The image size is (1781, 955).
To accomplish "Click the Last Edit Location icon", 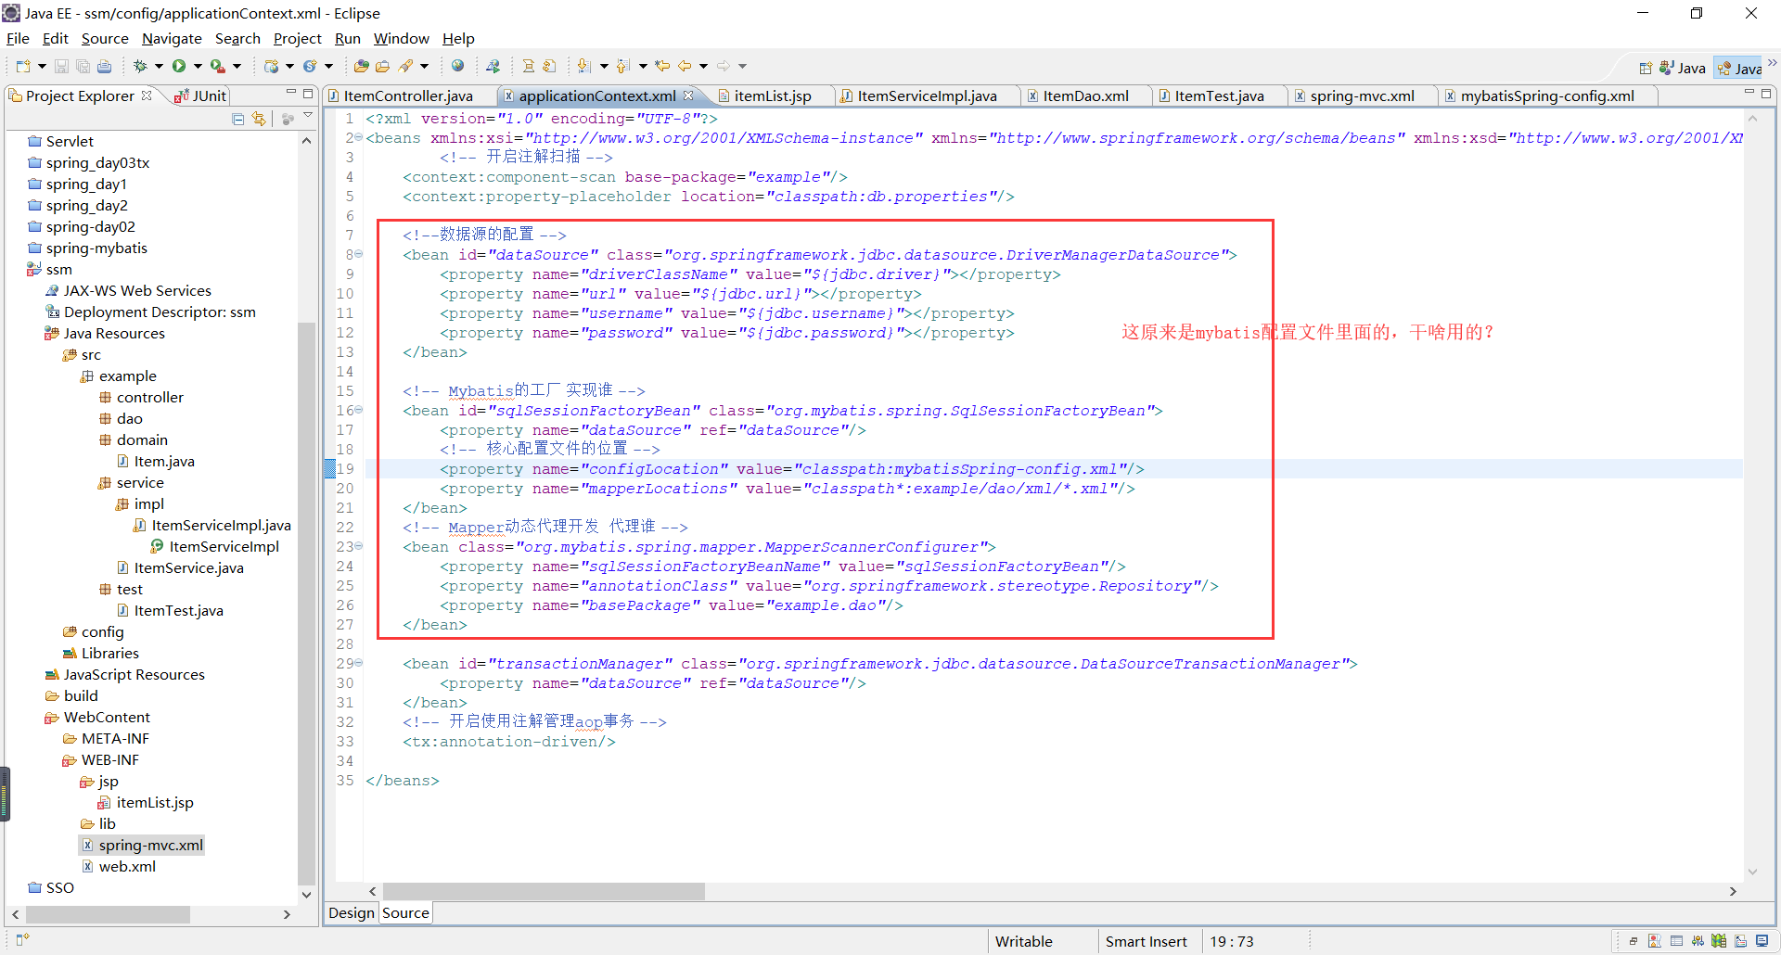I will click(662, 66).
